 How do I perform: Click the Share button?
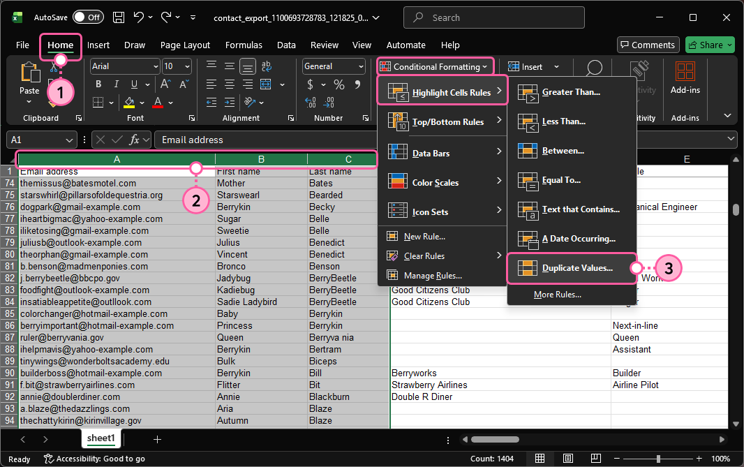click(710, 45)
